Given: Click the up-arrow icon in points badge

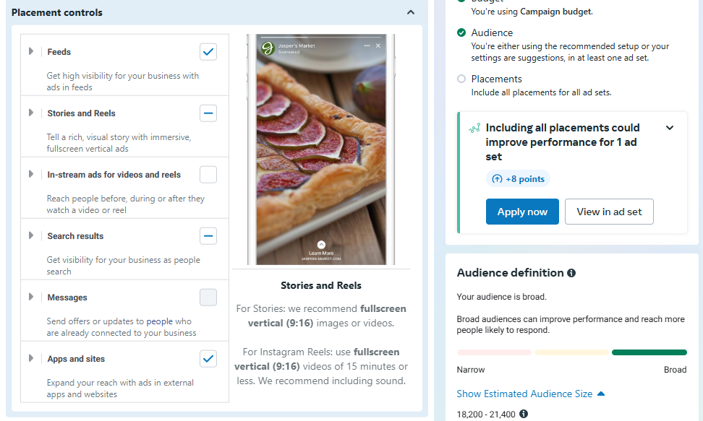Looking at the screenshot, I should (x=497, y=178).
